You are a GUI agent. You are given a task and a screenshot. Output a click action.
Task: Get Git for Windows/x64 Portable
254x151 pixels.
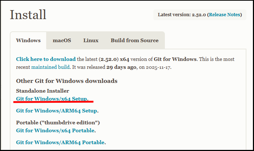55,130
